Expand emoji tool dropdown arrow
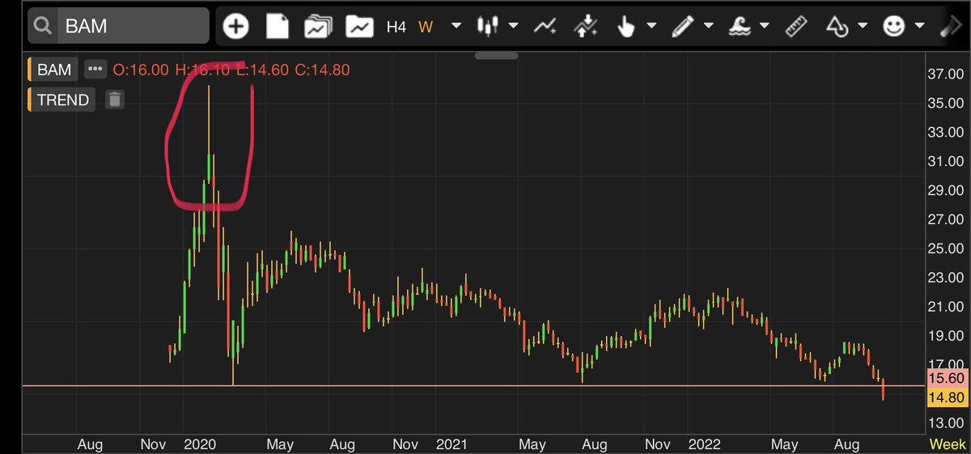This screenshot has height=454, width=971. point(919,27)
